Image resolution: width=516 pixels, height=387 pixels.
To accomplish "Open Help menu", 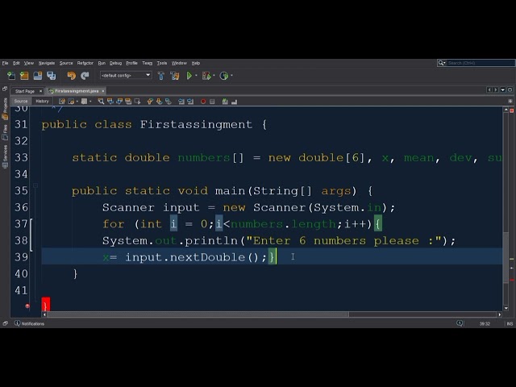I will click(196, 63).
